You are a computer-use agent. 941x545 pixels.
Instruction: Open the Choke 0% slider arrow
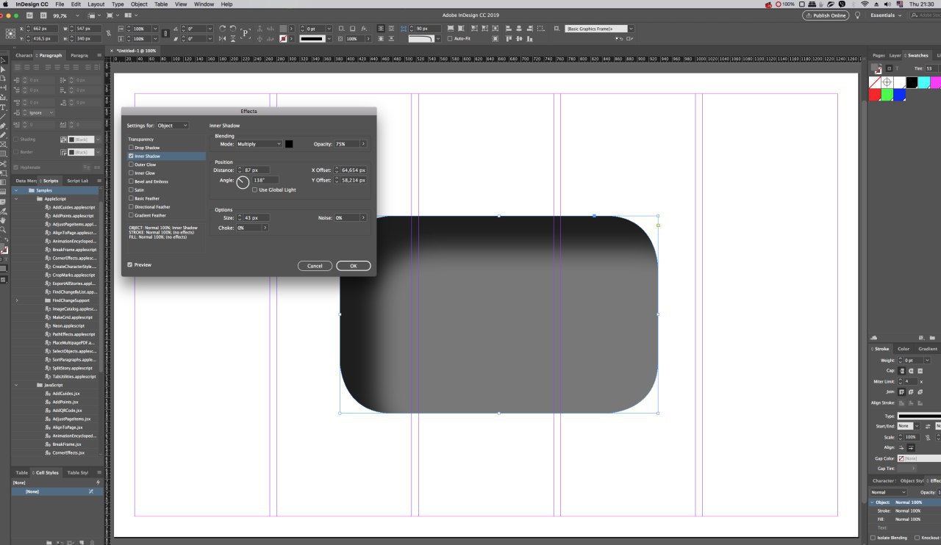(265, 228)
